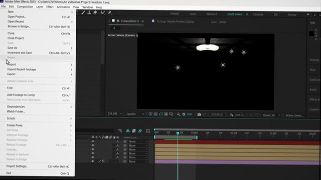Toggle shy switch on the red layer row
Viewport: 321px width, 180px height.
(x=93, y=141)
